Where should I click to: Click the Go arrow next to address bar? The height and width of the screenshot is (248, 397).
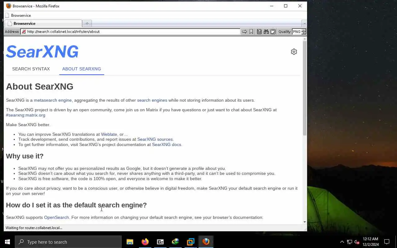[x=244, y=32]
